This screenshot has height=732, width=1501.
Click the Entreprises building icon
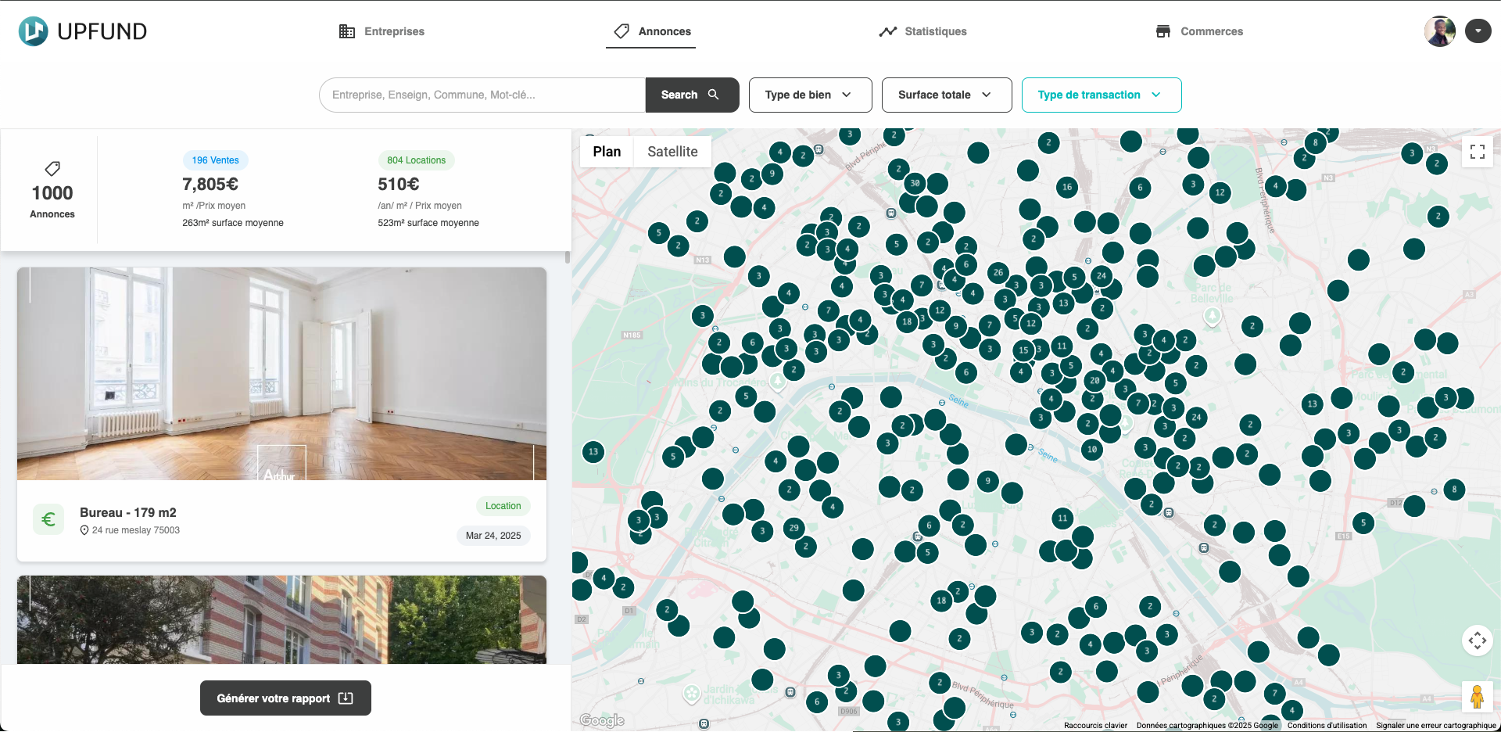click(x=346, y=31)
